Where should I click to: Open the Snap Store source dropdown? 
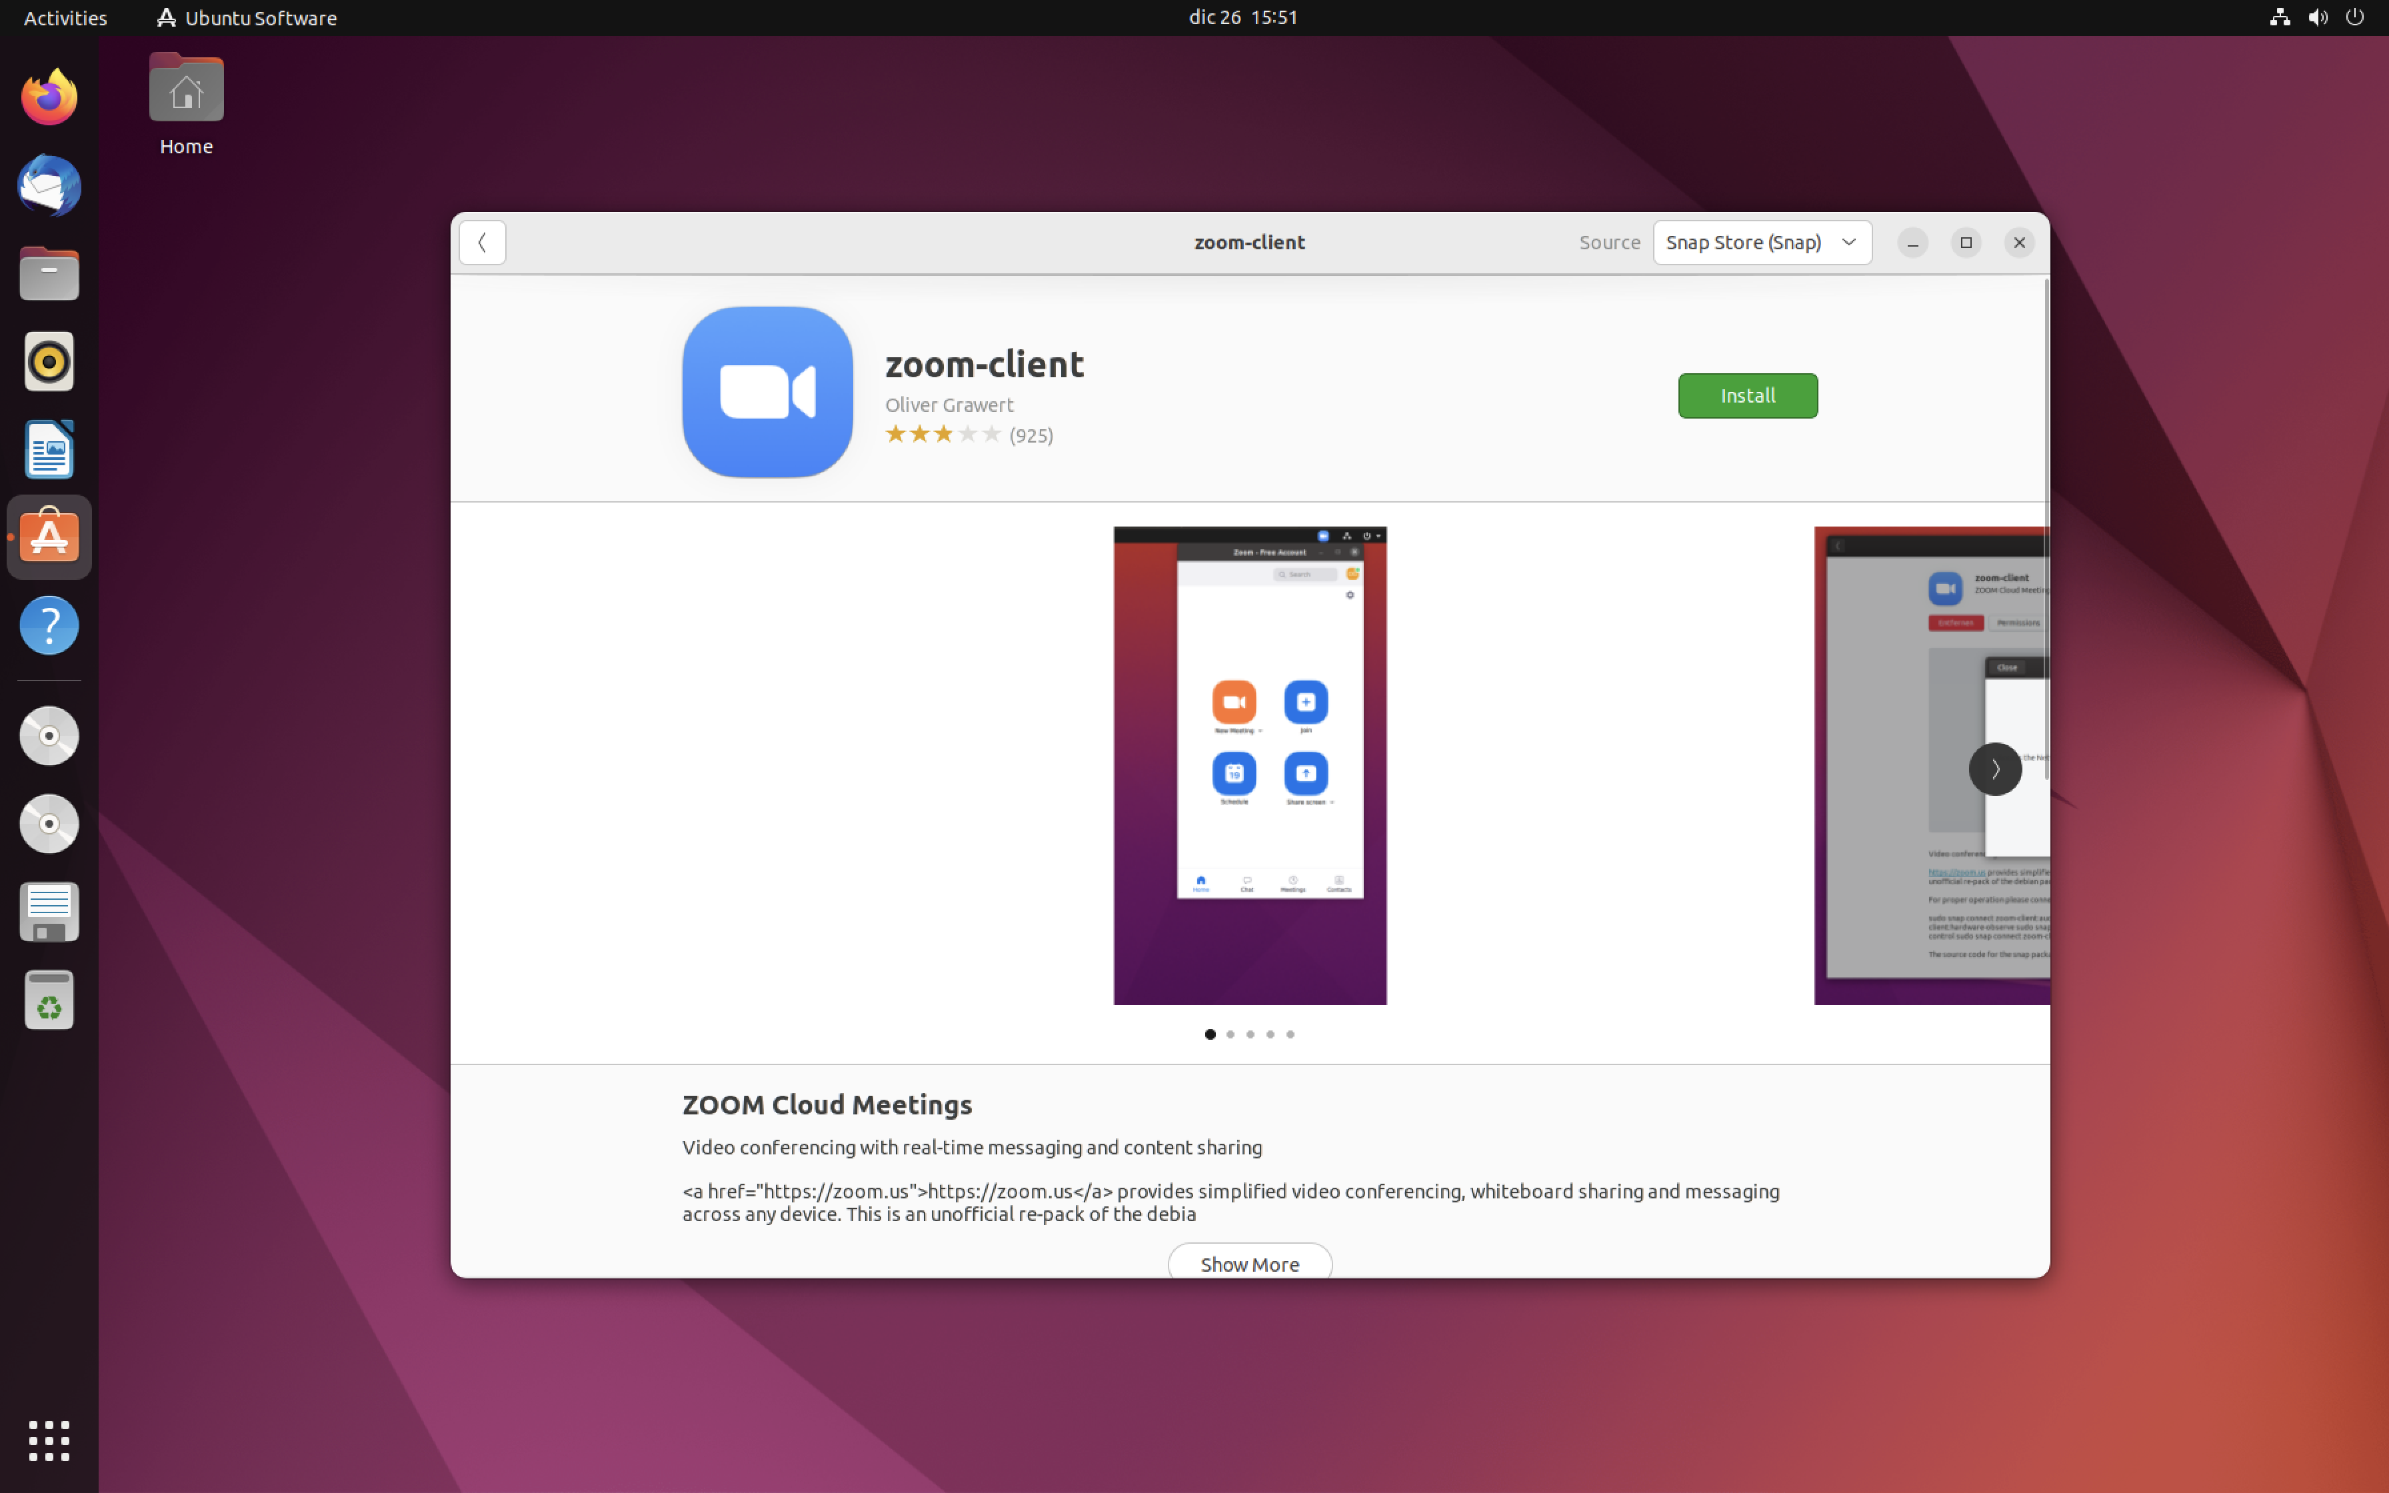point(1761,243)
